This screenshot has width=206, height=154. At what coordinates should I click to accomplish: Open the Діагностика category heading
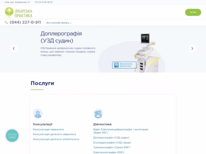pyautogui.click(x=102, y=124)
